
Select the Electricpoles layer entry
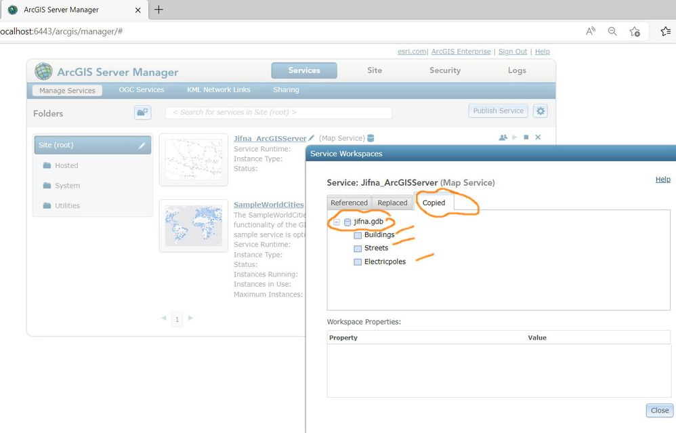coord(385,262)
